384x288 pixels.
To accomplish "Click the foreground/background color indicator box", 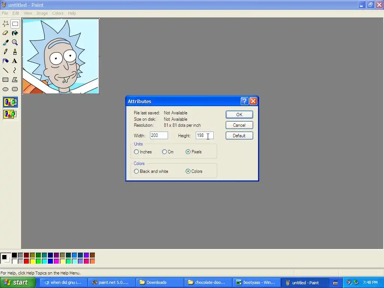I will pos(5,258).
